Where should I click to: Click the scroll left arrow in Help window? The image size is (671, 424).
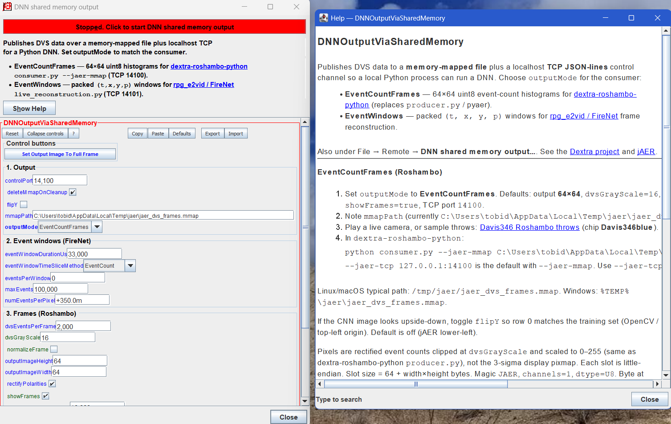[320, 384]
